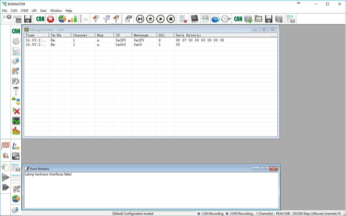Click the round eject-style replay button
This screenshot has width=346, height=216.
150,19
